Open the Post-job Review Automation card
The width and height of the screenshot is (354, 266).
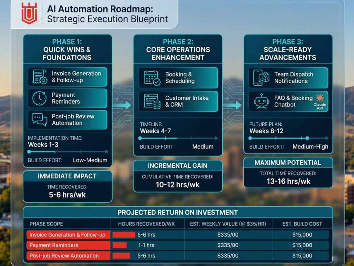[68, 120]
